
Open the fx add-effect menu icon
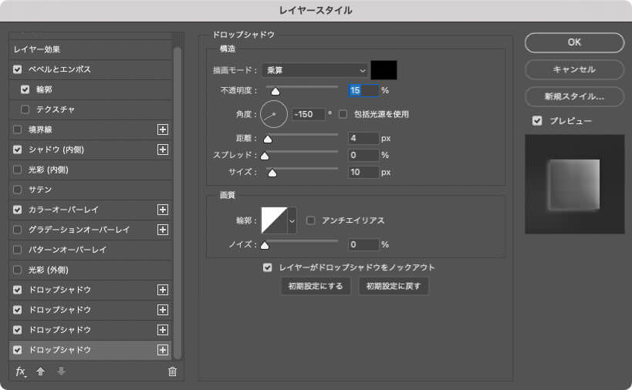[x=21, y=371]
